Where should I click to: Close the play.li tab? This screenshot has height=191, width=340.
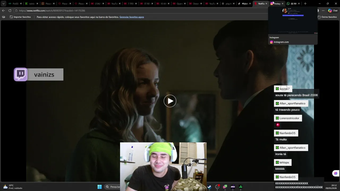(234, 4)
